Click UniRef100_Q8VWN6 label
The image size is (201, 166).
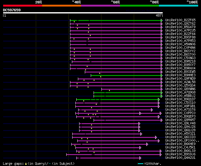pyautogui.click(x=180, y=89)
